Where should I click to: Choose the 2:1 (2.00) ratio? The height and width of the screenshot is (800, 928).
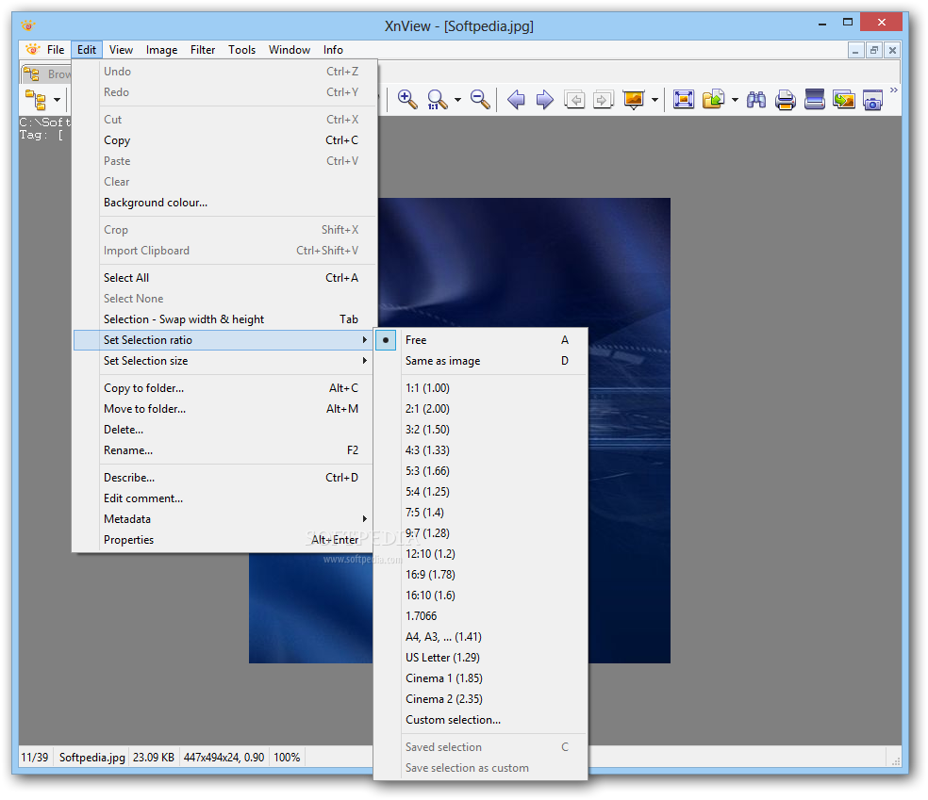click(x=481, y=409)
